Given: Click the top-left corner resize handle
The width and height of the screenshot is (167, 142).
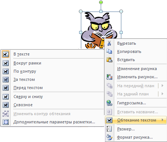Looking at the screenshot, I should (81, 12).
